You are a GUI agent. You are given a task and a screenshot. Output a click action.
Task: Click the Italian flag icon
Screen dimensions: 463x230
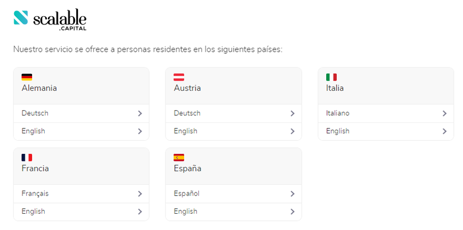coord(331,77)
